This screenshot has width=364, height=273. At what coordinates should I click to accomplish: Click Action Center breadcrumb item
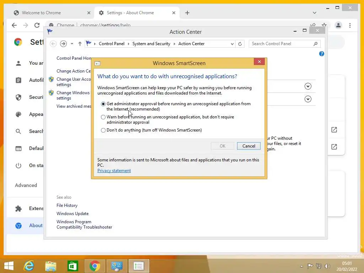point(191,44)
